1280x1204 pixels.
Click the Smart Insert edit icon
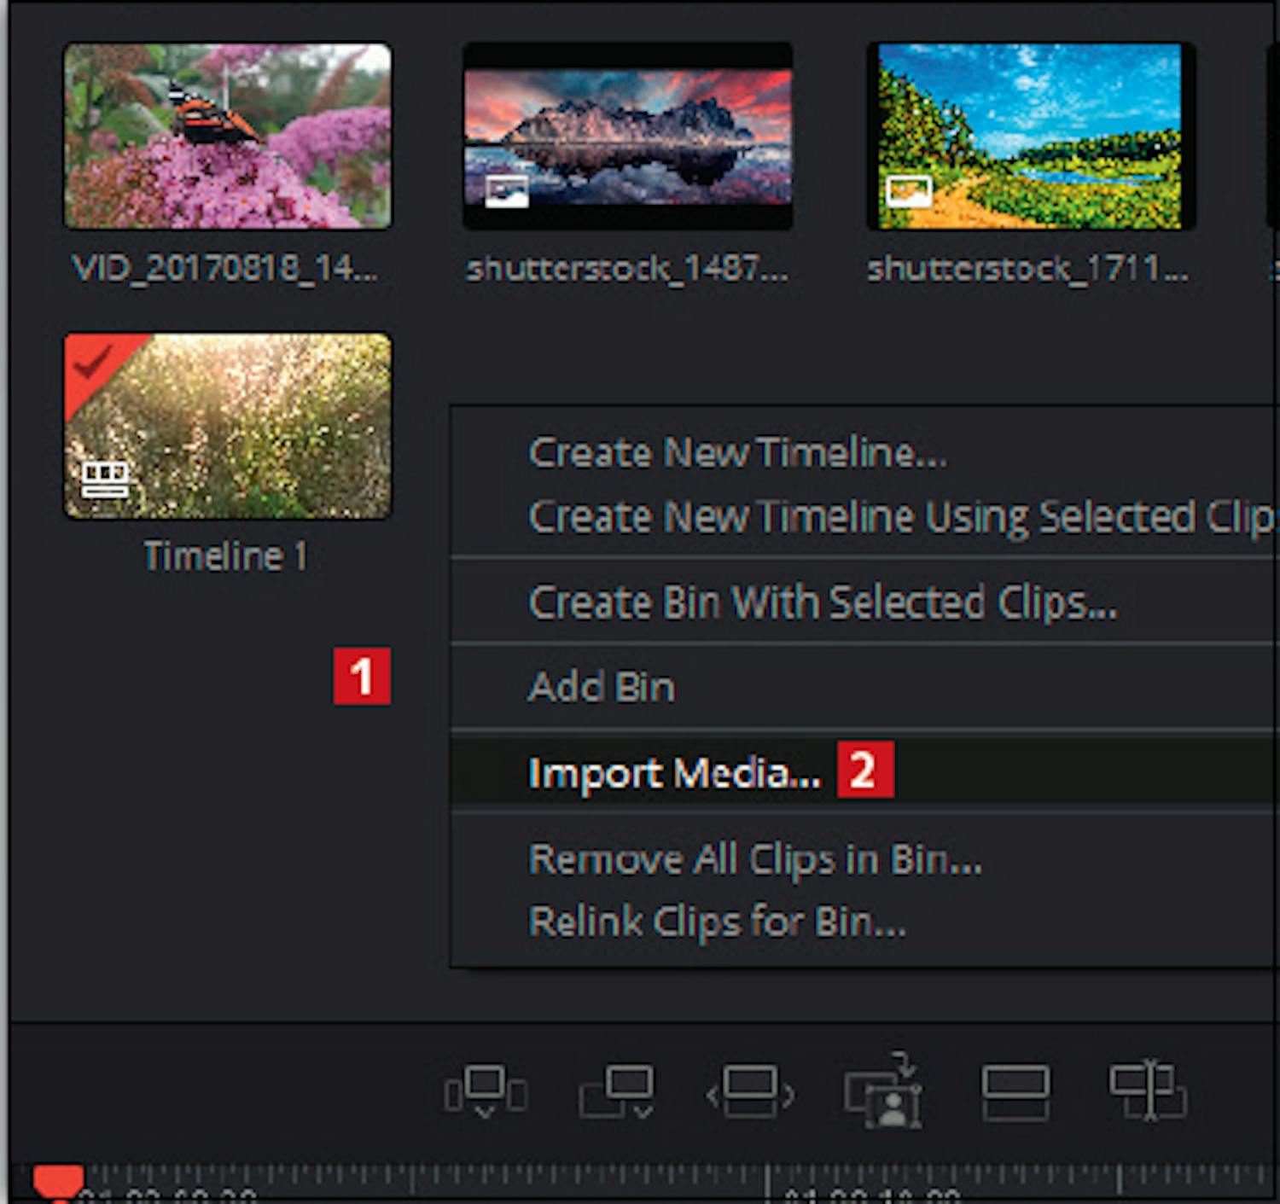point(486,1091)
